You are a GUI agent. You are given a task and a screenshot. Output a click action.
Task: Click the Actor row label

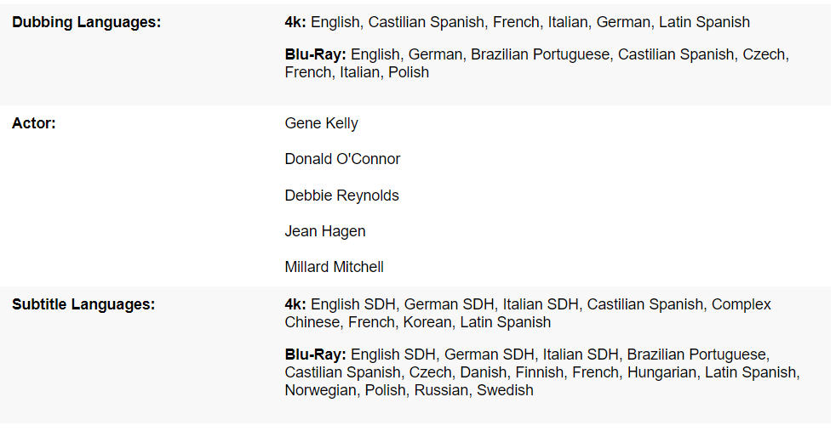click(x=34, y=123)
